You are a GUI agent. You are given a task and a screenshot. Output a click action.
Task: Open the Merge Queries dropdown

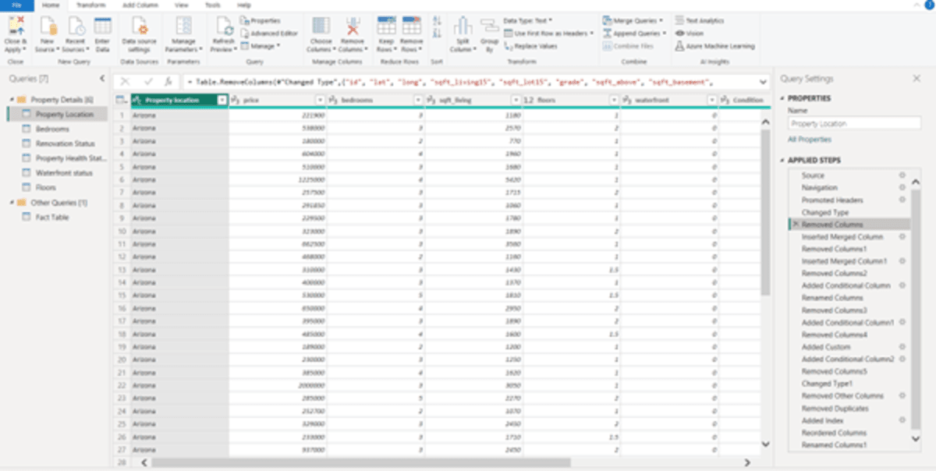[x=633, y=21]
